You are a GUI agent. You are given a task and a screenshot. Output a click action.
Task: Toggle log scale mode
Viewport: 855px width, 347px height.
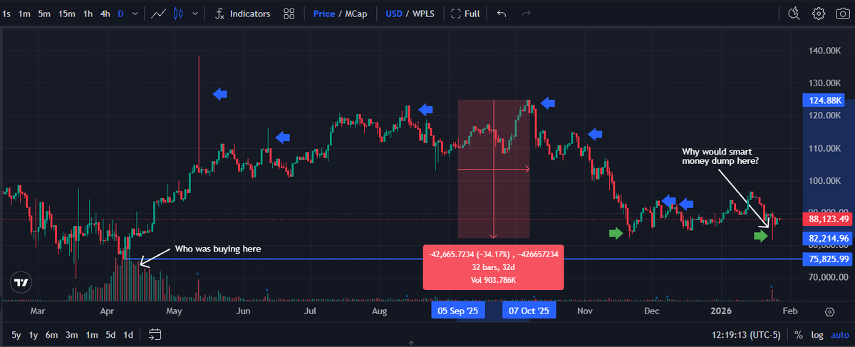(x=817, y=334)
